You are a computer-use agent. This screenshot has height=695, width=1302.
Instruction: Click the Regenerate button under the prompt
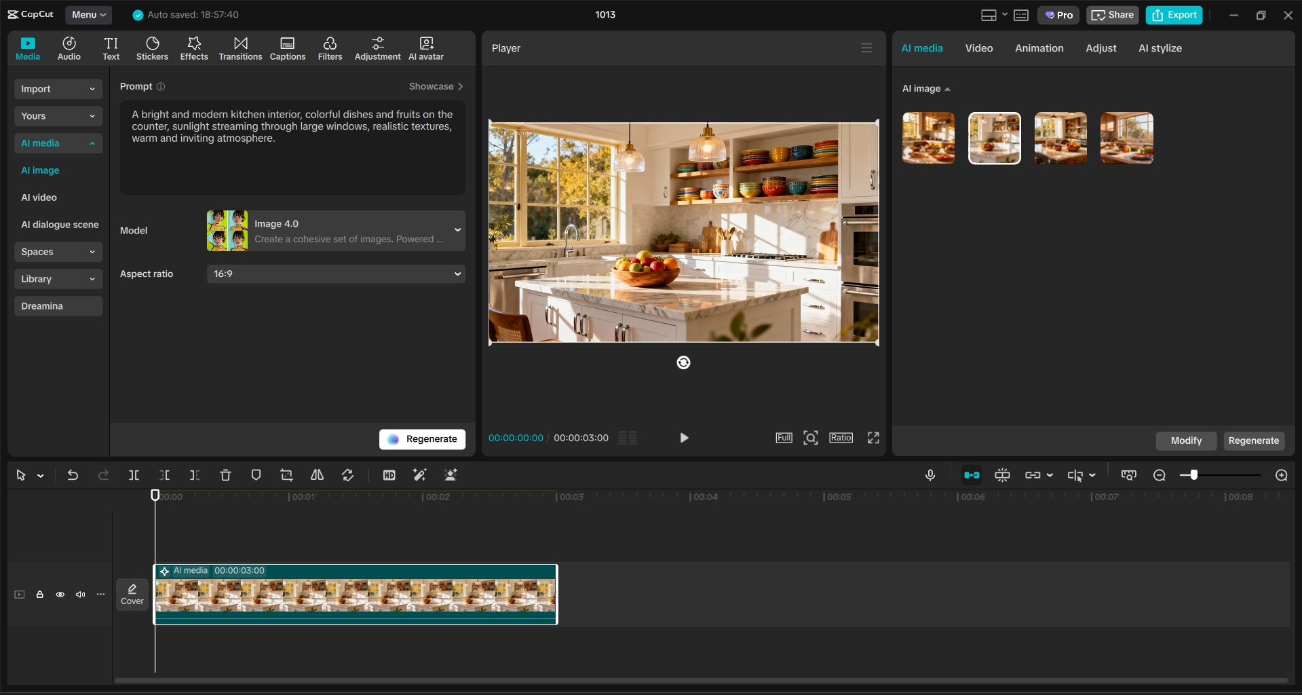pyautogui.click(x=422, y=439)
